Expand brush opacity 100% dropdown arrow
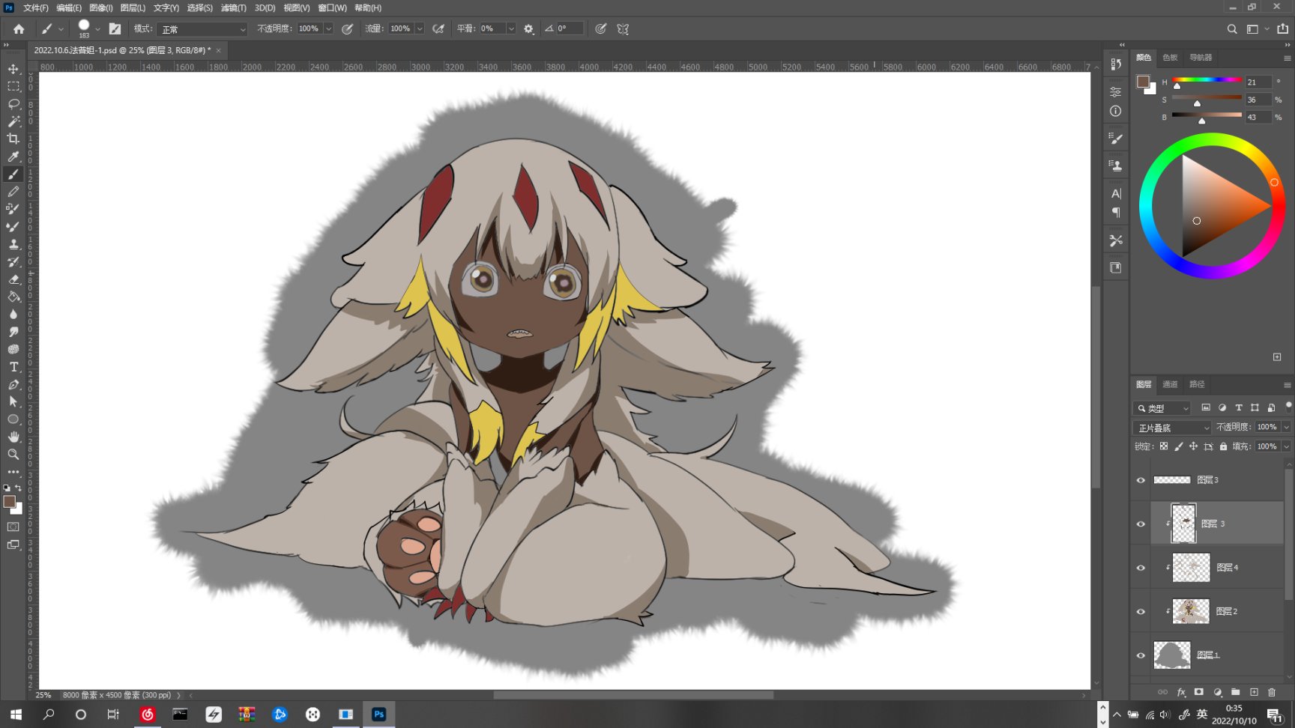The height and width of the screenshot is (728, 1295). [328, 28]
